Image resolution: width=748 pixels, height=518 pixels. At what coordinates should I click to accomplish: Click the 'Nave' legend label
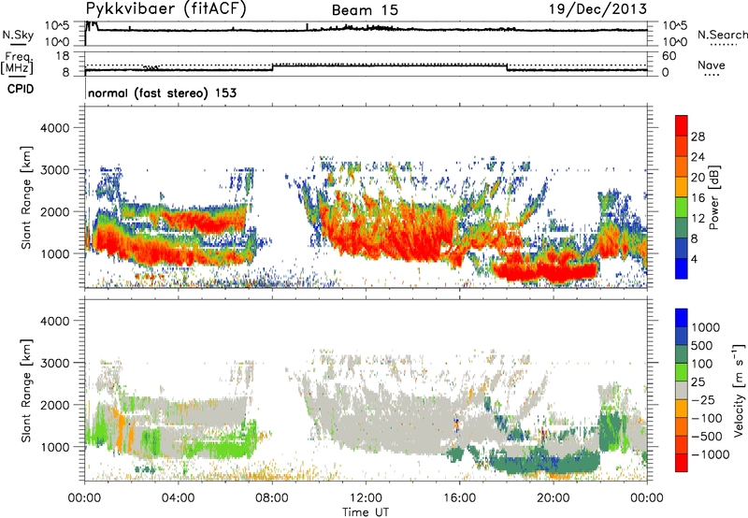pos(712,65)
